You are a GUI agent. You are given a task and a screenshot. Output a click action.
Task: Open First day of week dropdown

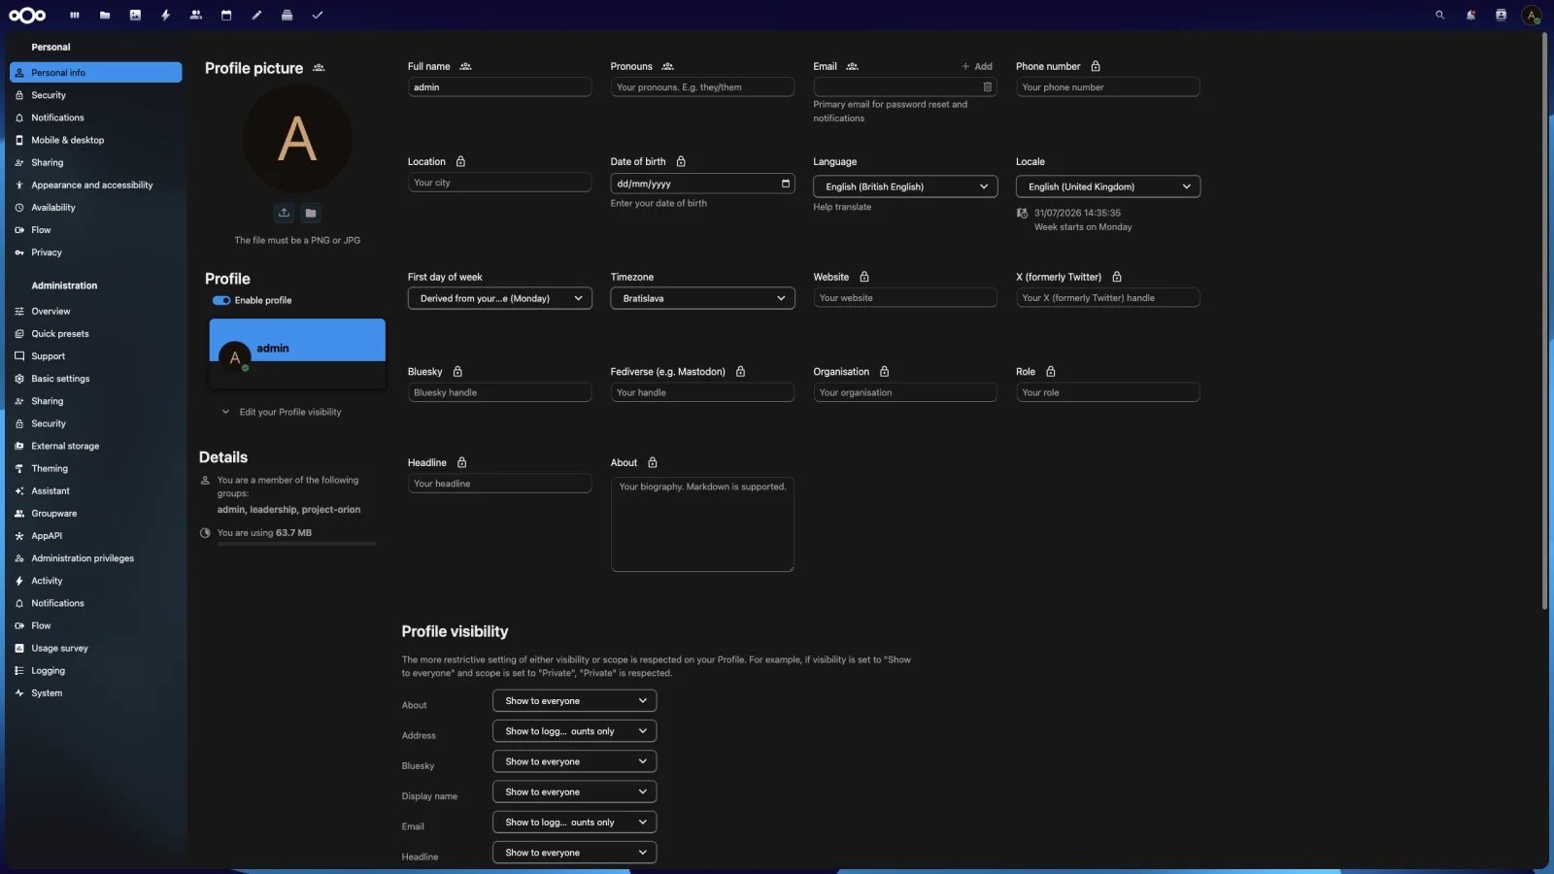pyautogui.click(x=499, y=298)
